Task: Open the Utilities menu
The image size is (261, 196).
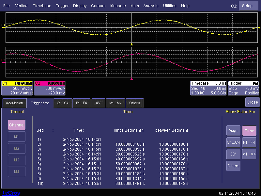Action: (x=170, y=6)
